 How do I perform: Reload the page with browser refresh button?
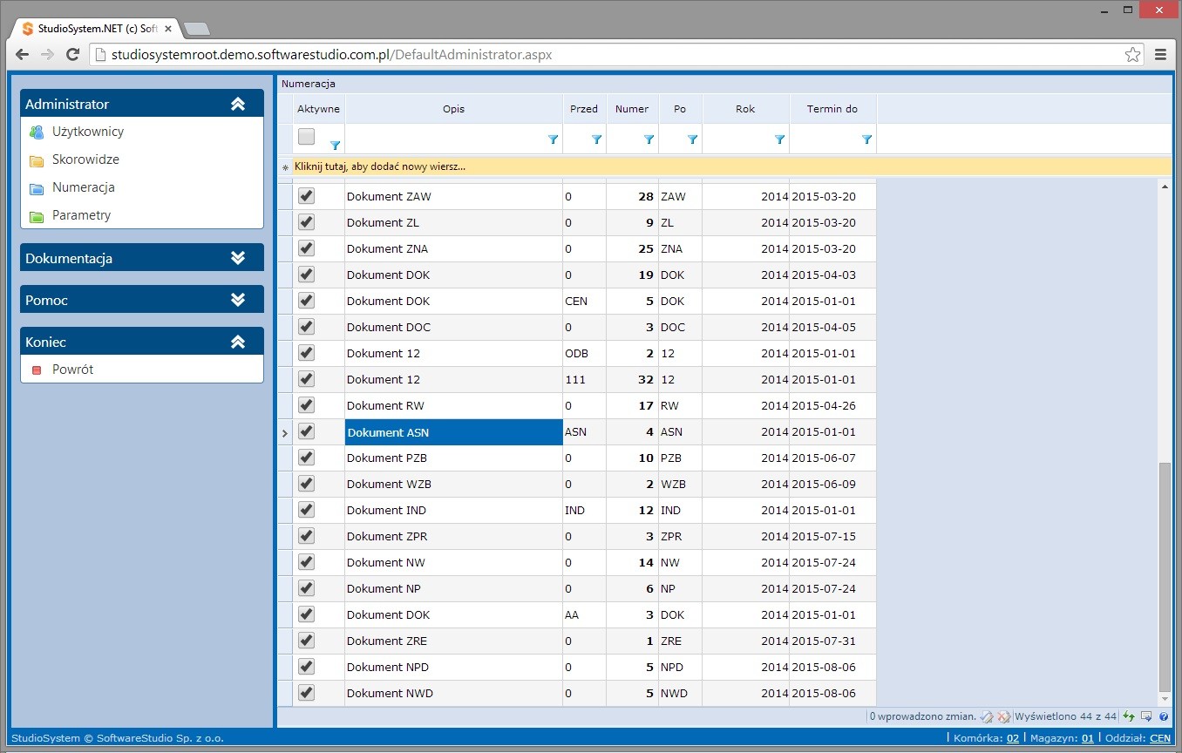[73, 54]
